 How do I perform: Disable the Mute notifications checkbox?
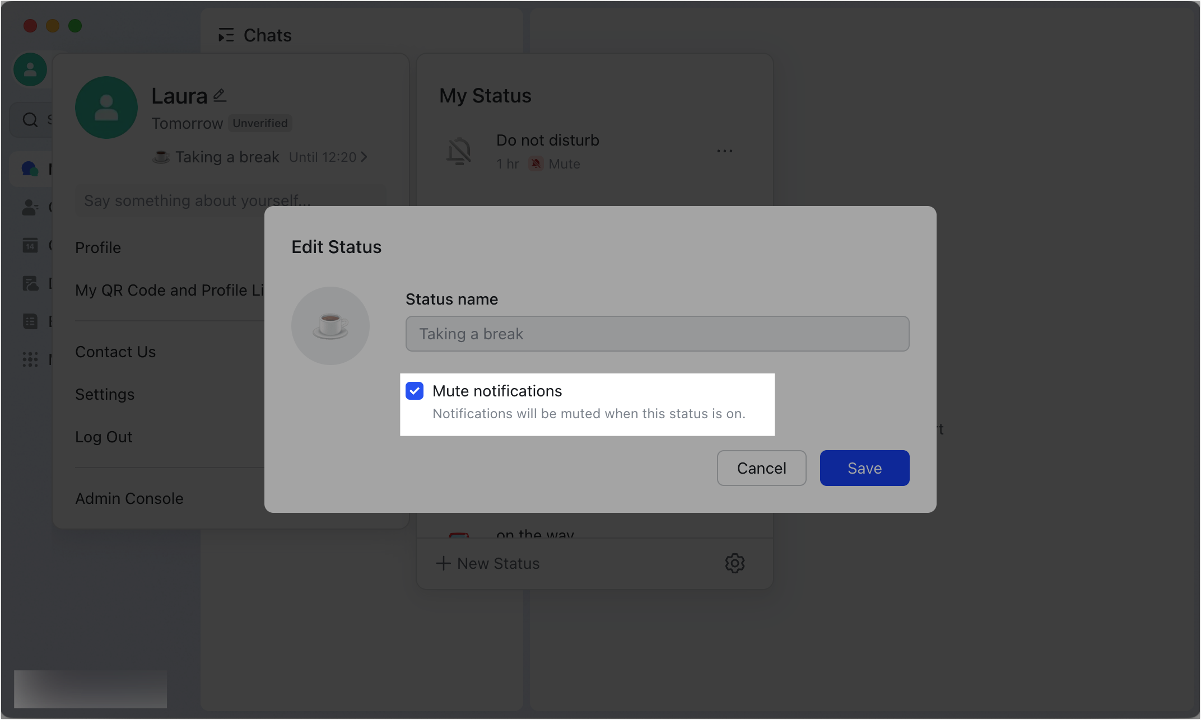[x=415, y=391]
